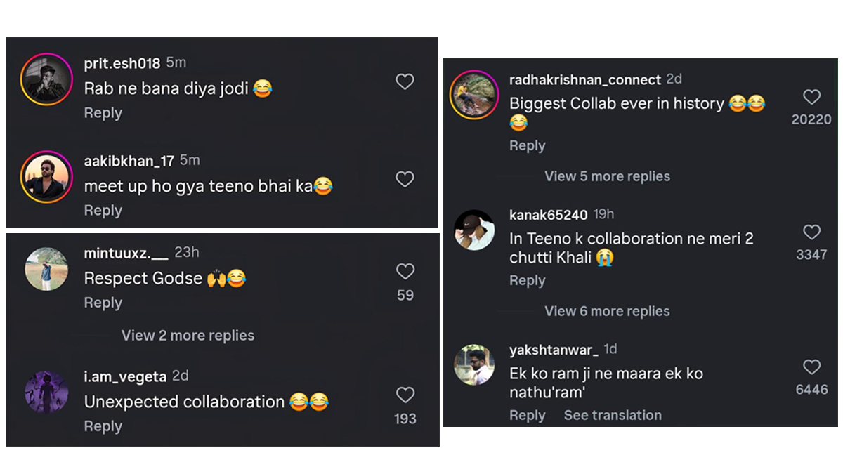
Task: Reply to mintuuxz.__'s comment
Action: point(103,303)
